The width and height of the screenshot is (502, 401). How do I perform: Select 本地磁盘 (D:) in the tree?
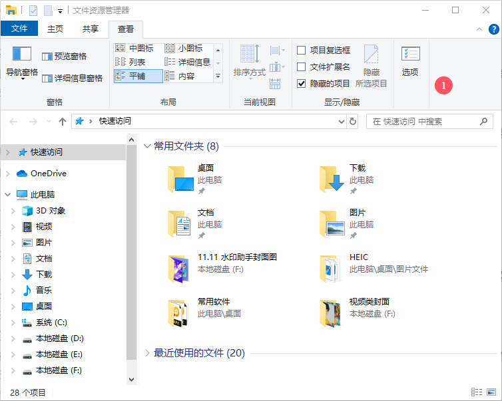(59, 338)
